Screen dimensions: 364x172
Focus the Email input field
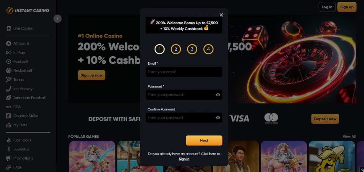pos(184,72)
